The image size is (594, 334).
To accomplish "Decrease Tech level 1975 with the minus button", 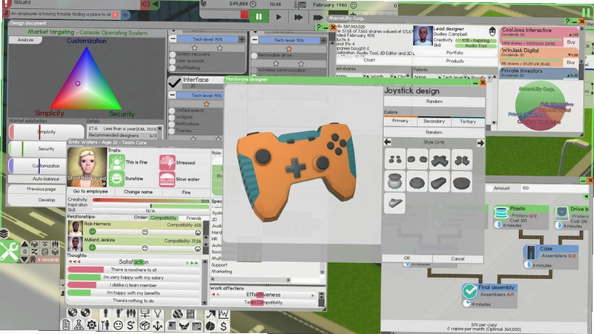I will (x=173, y=39).
